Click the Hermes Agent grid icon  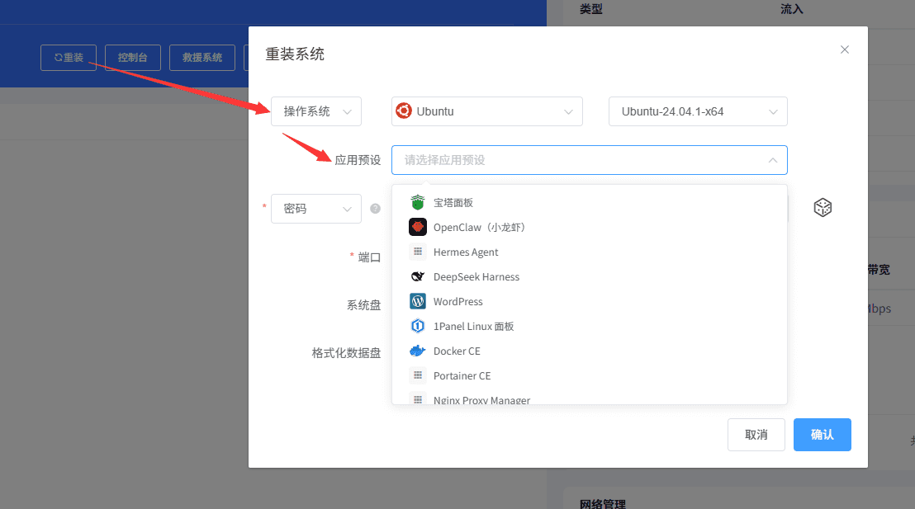point(418,252)
